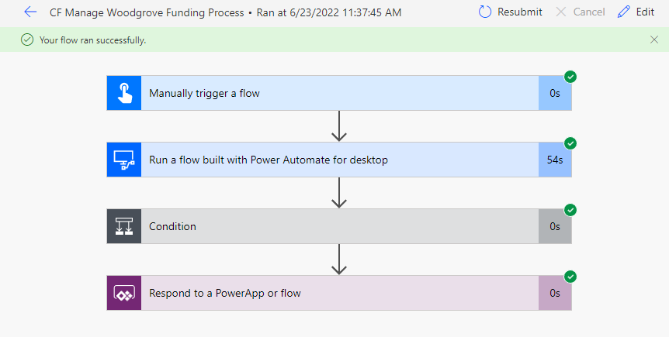Click the Respond to PowerApp icon
The width and height of the screenshot is (669, 337).
124,293
